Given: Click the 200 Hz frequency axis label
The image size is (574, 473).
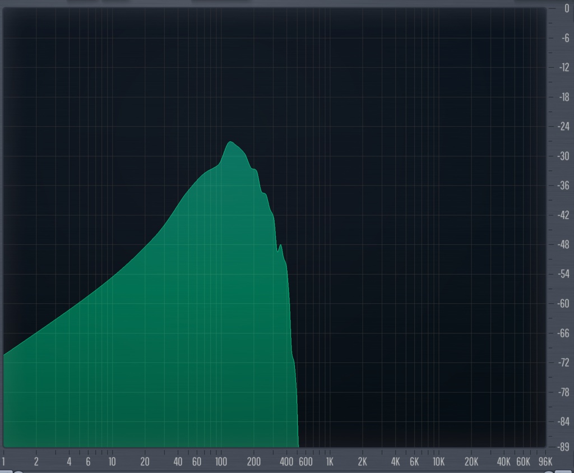Looking at the screenshot, I should coord(254,462).
